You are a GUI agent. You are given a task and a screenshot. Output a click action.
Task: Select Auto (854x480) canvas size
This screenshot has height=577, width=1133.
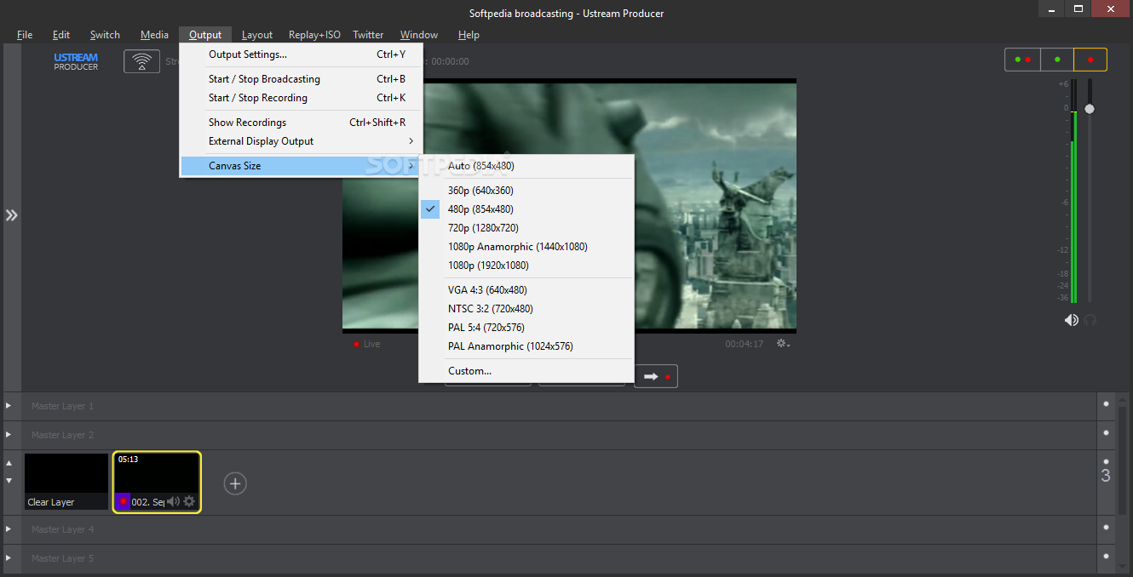pos(526,166)
